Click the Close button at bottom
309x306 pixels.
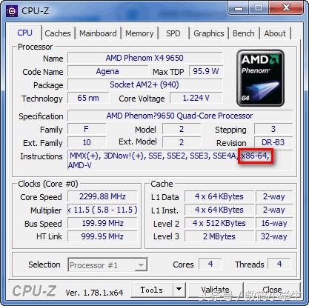pos(272,290)
